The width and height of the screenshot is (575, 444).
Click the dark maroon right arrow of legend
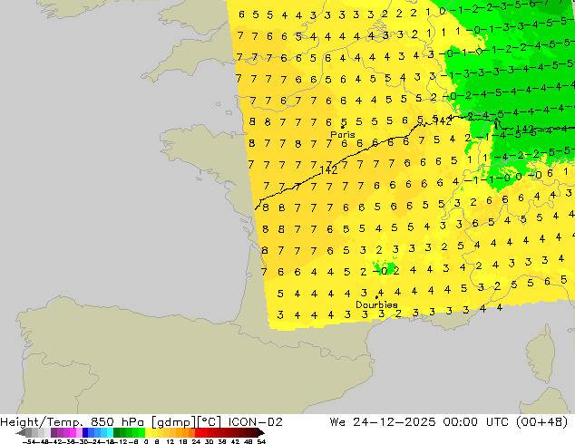pos(260,432)
